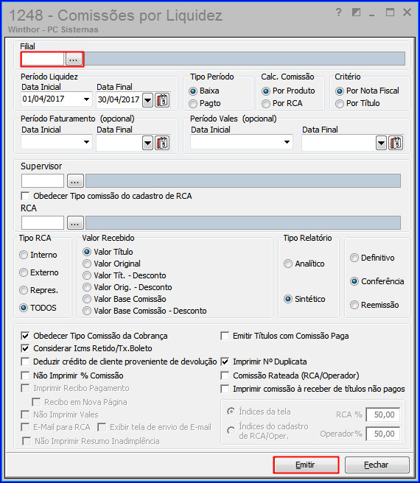Expand Período Faturamento Data Final dropdown

(147, 143)
